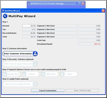
Task: Click the Total value field
Action: click(29, 37)
